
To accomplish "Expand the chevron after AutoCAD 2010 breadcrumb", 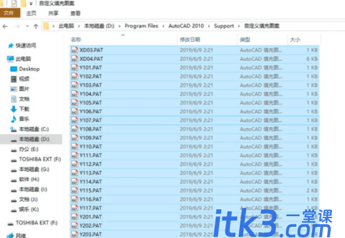I will click(209, 26).
